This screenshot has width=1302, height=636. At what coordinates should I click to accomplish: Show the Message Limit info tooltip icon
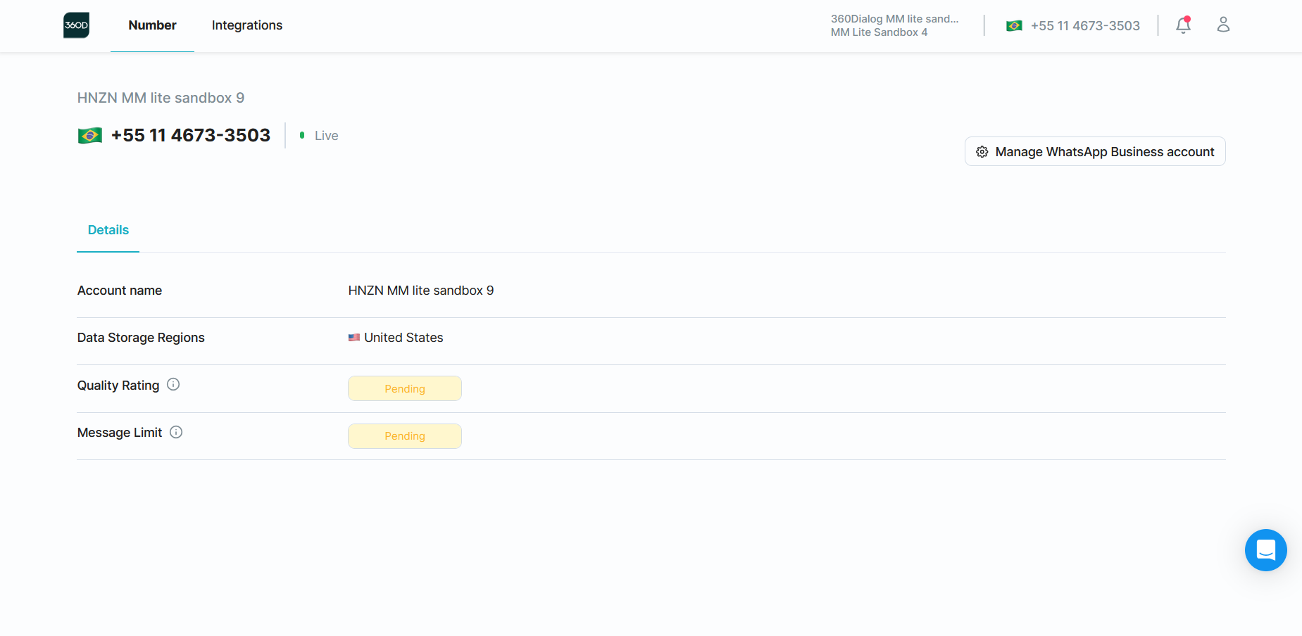(176, 432)
